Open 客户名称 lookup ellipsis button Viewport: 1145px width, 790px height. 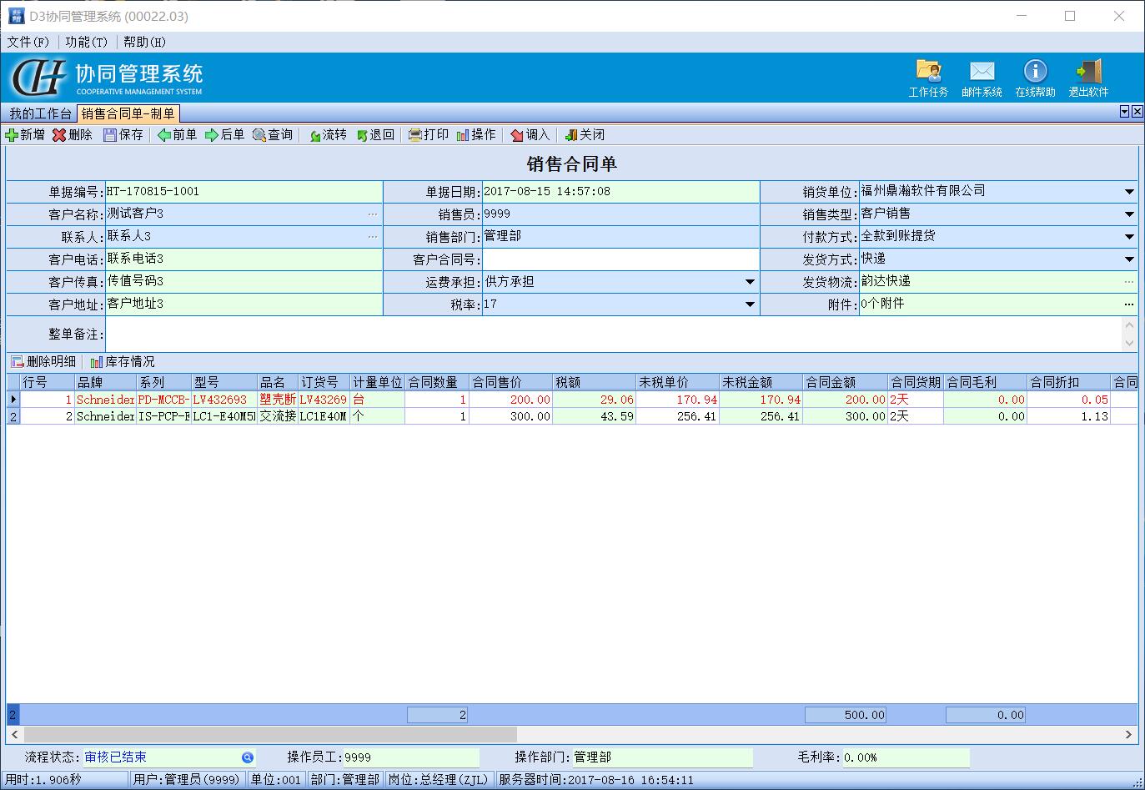373,214
